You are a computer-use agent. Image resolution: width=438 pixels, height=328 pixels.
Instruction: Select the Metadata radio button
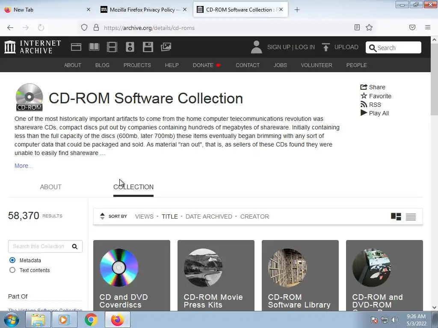pyautogui.click(x=12, y=260)
